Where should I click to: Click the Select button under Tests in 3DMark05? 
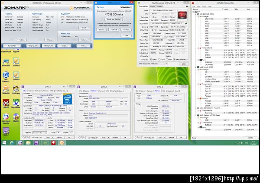[x=21, y=40]
